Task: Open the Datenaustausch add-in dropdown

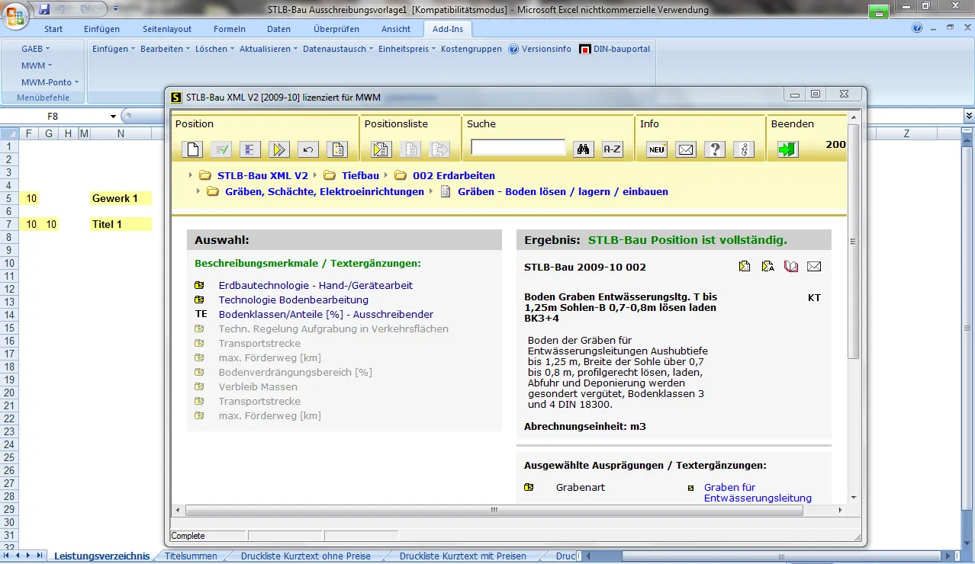Action: click(337, 49)
